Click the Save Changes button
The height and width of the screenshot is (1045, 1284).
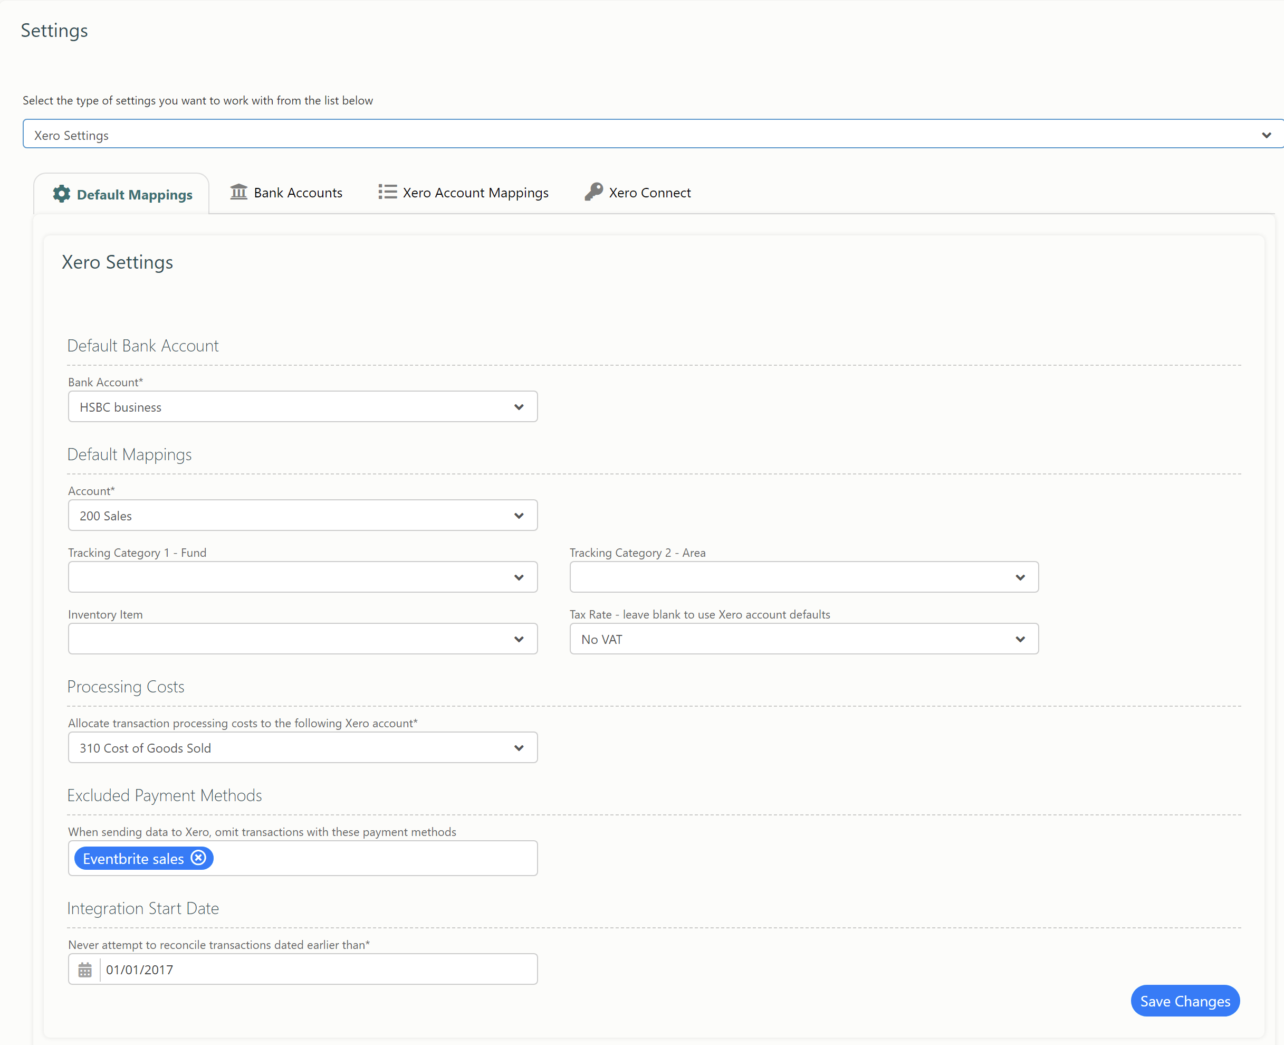[x=1185, y=1001]
